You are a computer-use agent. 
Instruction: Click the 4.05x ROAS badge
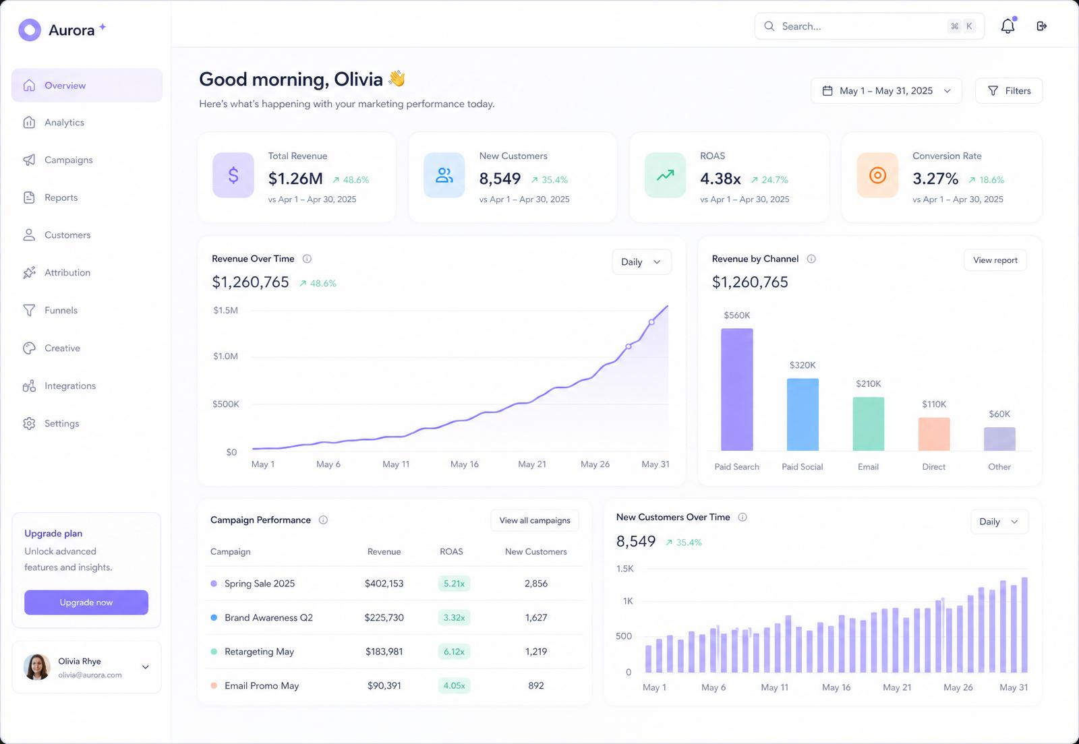point(454,685)
